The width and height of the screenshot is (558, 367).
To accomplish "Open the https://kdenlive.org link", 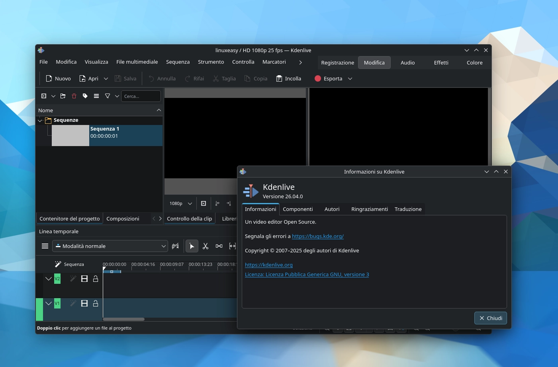I will pos(268,265).
